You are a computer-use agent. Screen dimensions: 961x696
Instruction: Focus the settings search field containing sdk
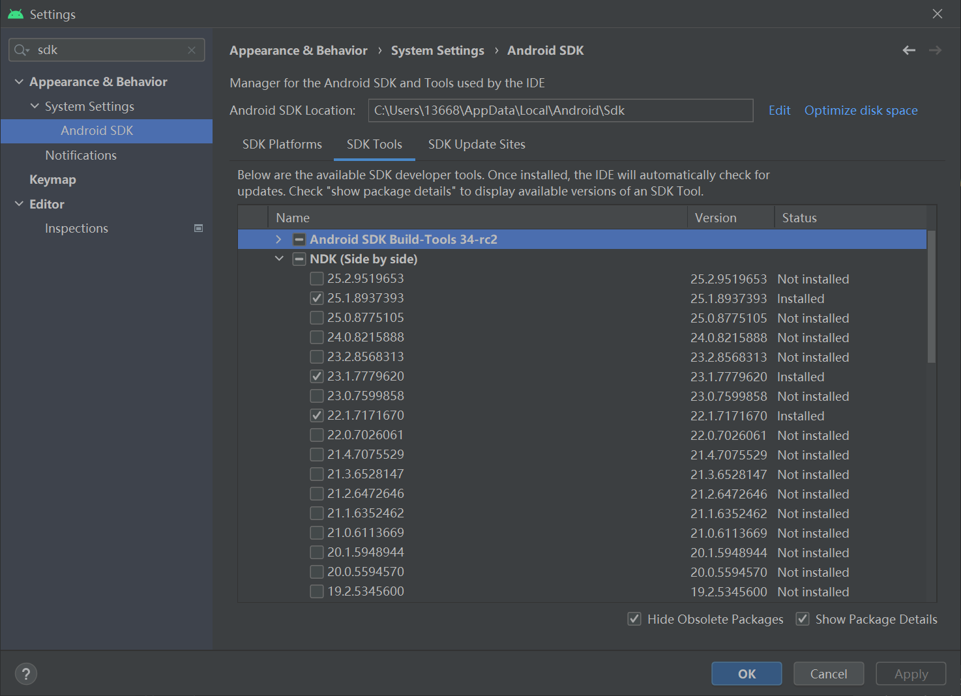tap(107, 50)
